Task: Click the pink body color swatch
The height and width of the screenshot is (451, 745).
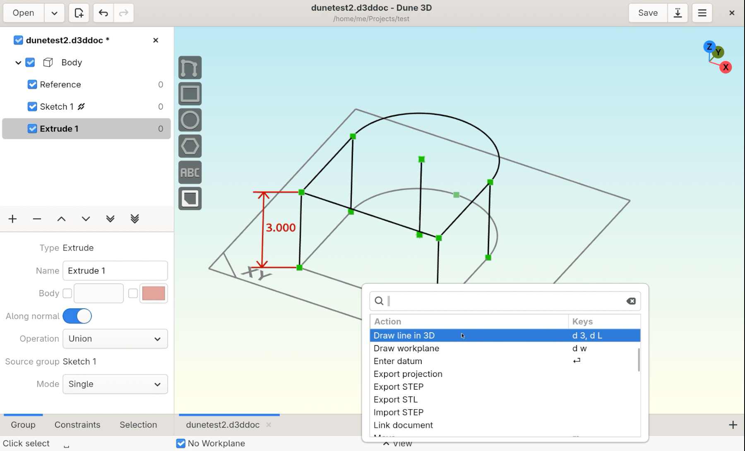Action: (154, 293)
